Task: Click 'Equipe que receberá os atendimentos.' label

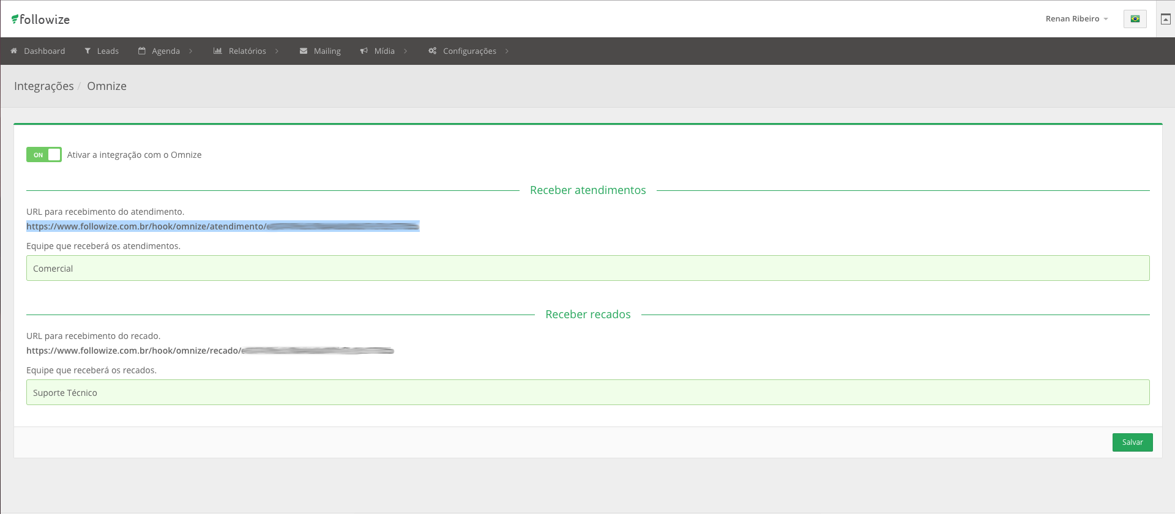Action: (x=103, y=246)
